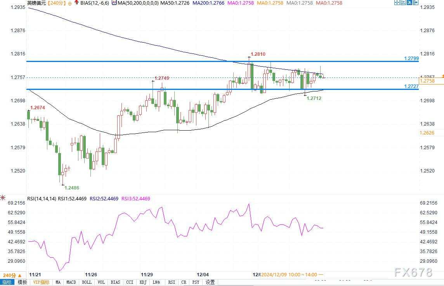This screenshot has height=286, width=444.
Task: Click the 2024/12/09 10:00~14:00 time label
Action: (289, 275)
